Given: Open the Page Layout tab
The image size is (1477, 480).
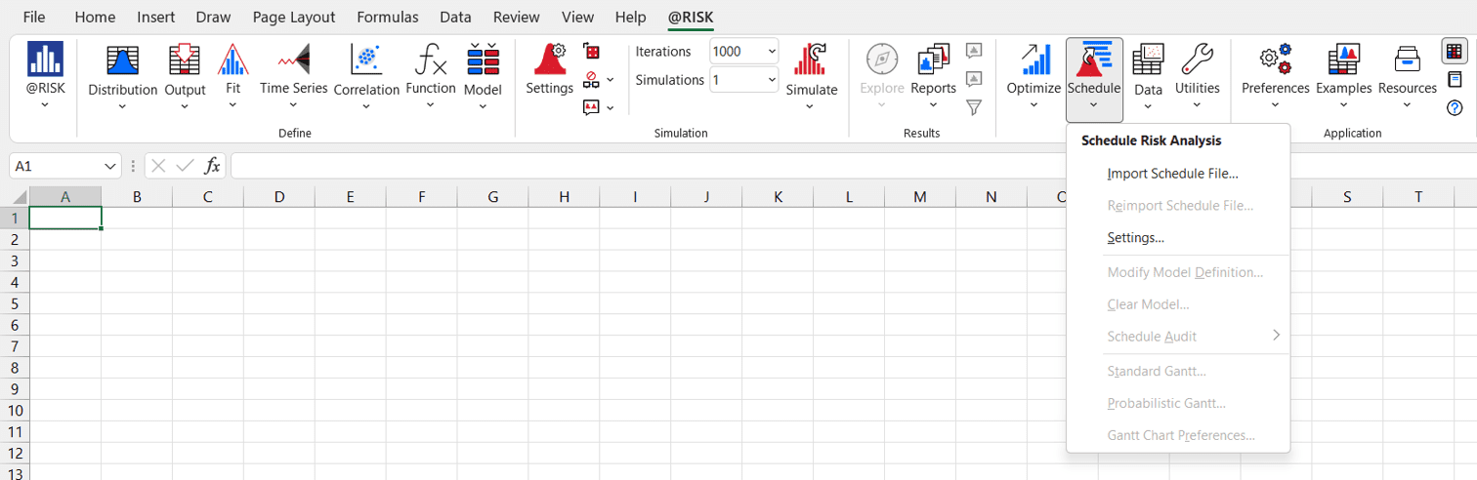Looking at the screenshot, I should click(293, 18).
